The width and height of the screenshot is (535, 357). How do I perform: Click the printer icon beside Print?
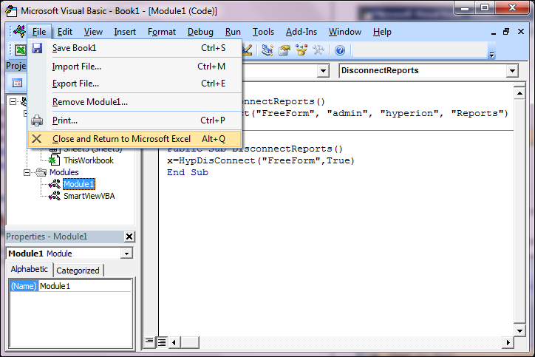click(x=37, y=120)
